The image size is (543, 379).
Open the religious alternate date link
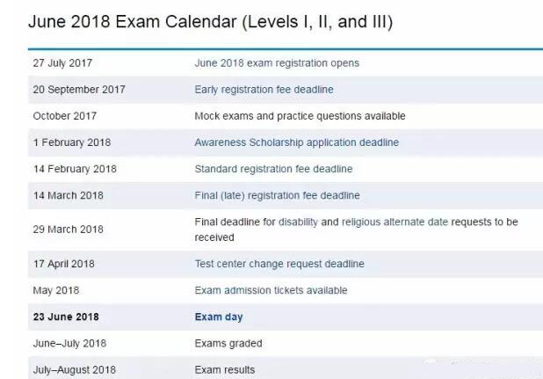coord(395,222)
